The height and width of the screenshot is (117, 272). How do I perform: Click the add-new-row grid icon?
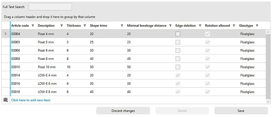coord(6,100)
